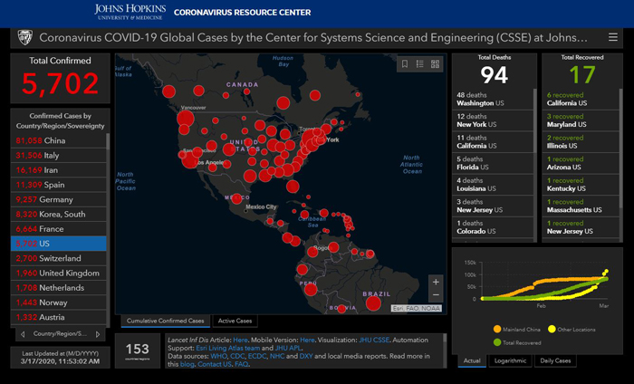
Task: Select Austria in the country list
Action: click(x=59, y=317)
